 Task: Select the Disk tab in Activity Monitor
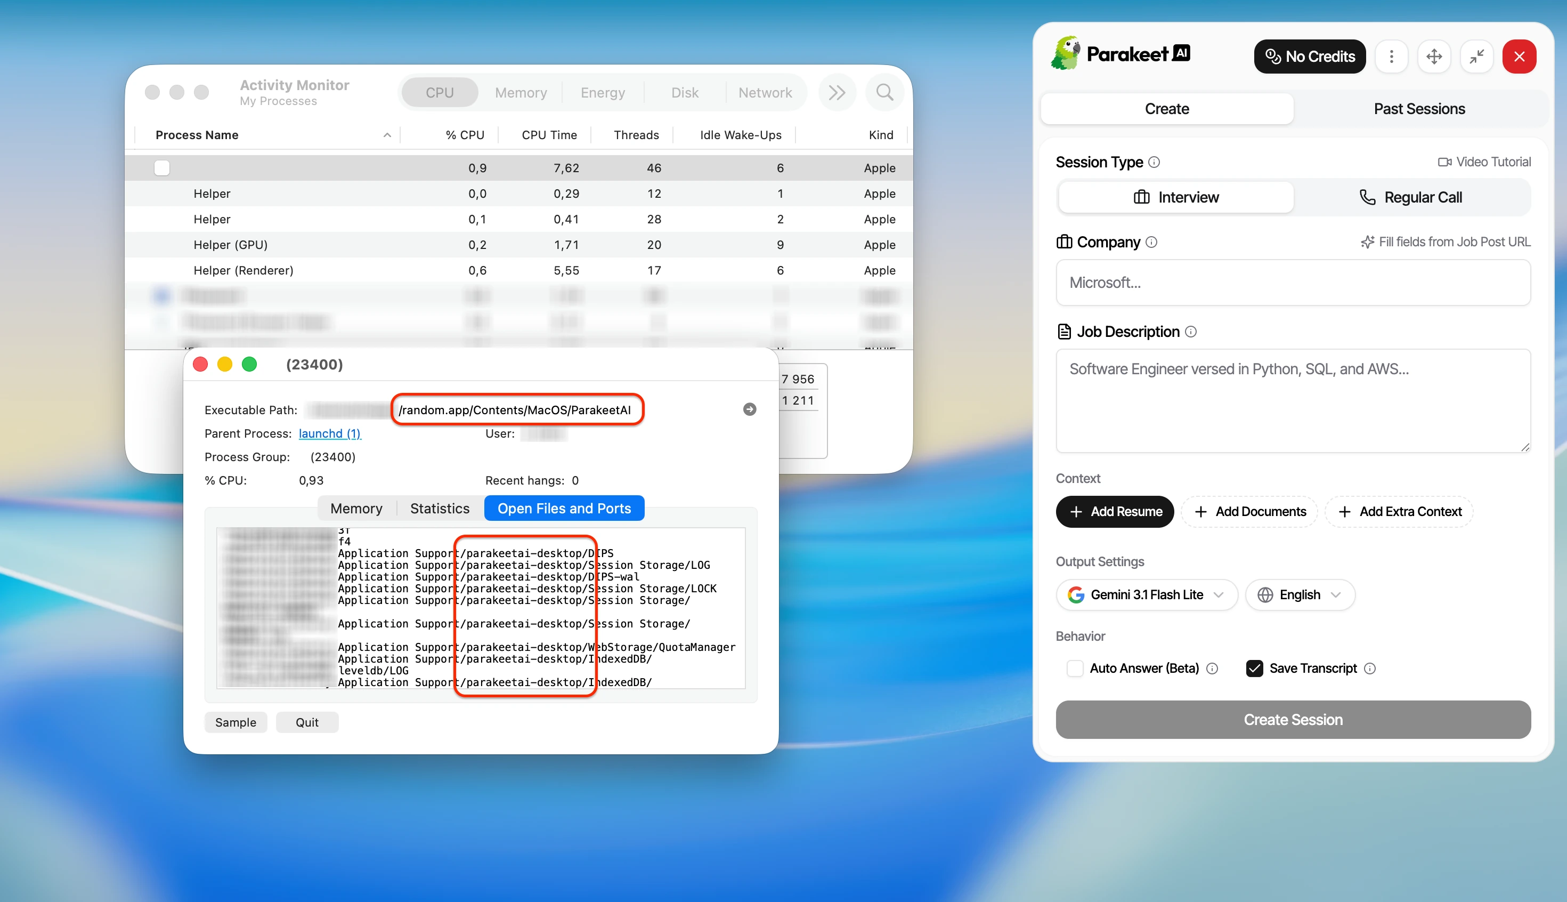pyautogui.click(x=685, y=92)
